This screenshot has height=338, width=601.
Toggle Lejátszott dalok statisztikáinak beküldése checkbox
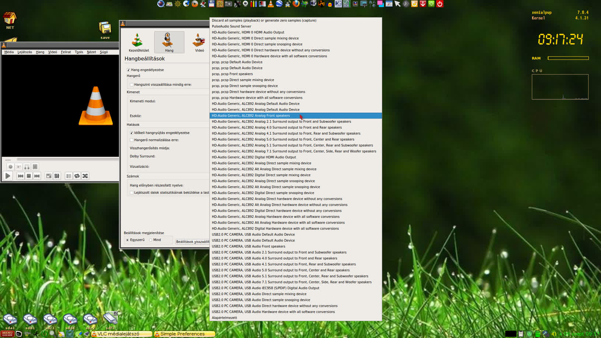click(131, 193)
